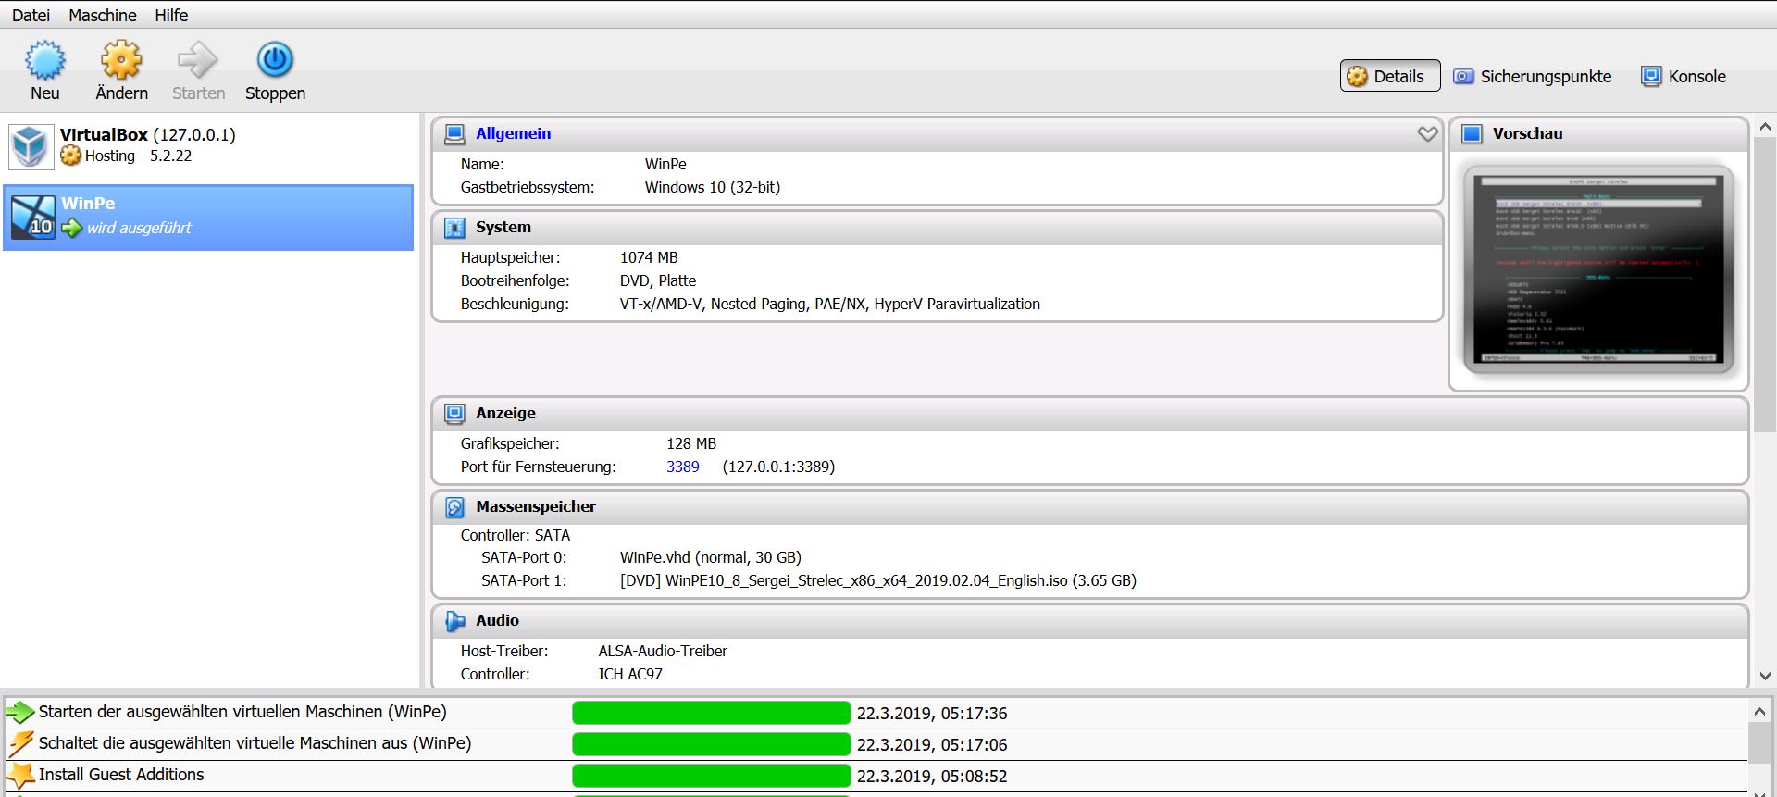Screen dimensions: 1777x797
Task: Click progress bar of Install Guest Additions task
Action: coord(711,776)
